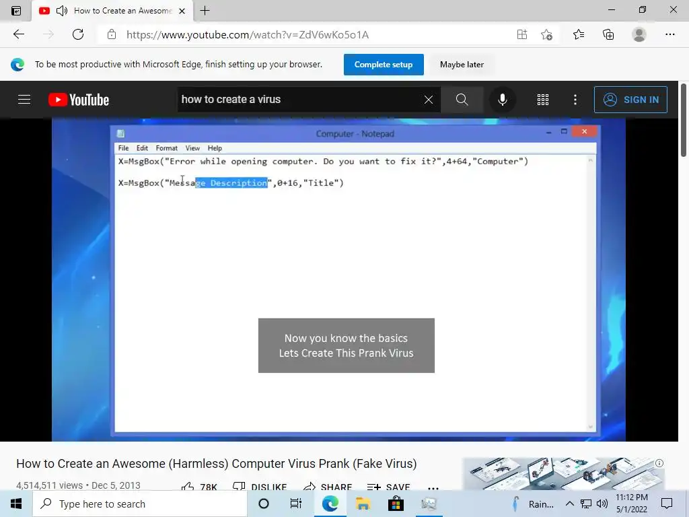Add this page to favorites
The width and height of the screenshot is (689, 517).
point(546,34)
